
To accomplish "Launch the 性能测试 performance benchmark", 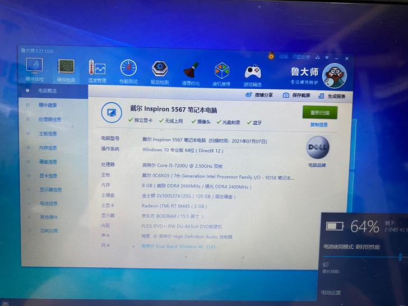I will point(128,71).
